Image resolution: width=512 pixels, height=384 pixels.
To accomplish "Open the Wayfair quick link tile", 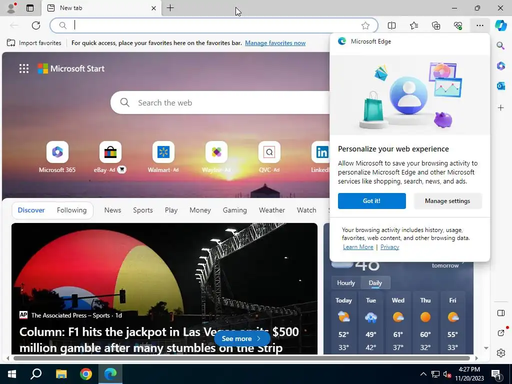I will click(216, 152).
